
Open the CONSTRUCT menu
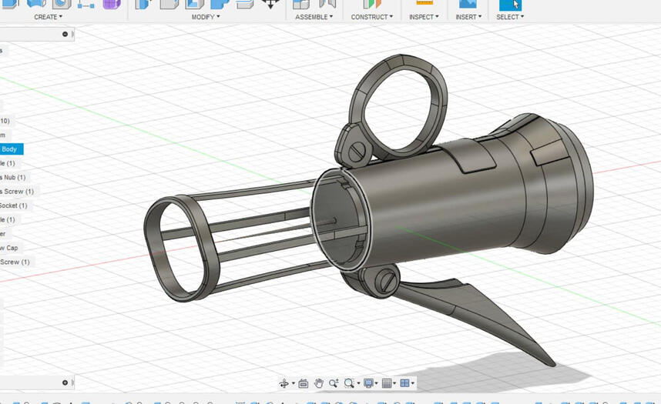click(372, 17)
